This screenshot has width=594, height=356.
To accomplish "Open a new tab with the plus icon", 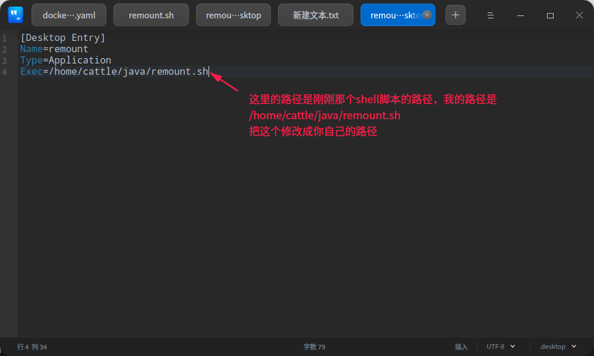I will tap(455, 15).
